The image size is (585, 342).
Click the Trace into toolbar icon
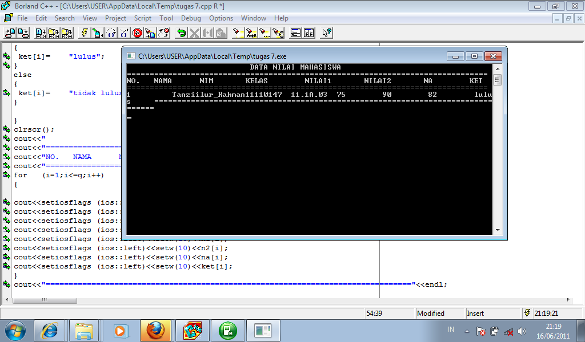pos(124,32)
